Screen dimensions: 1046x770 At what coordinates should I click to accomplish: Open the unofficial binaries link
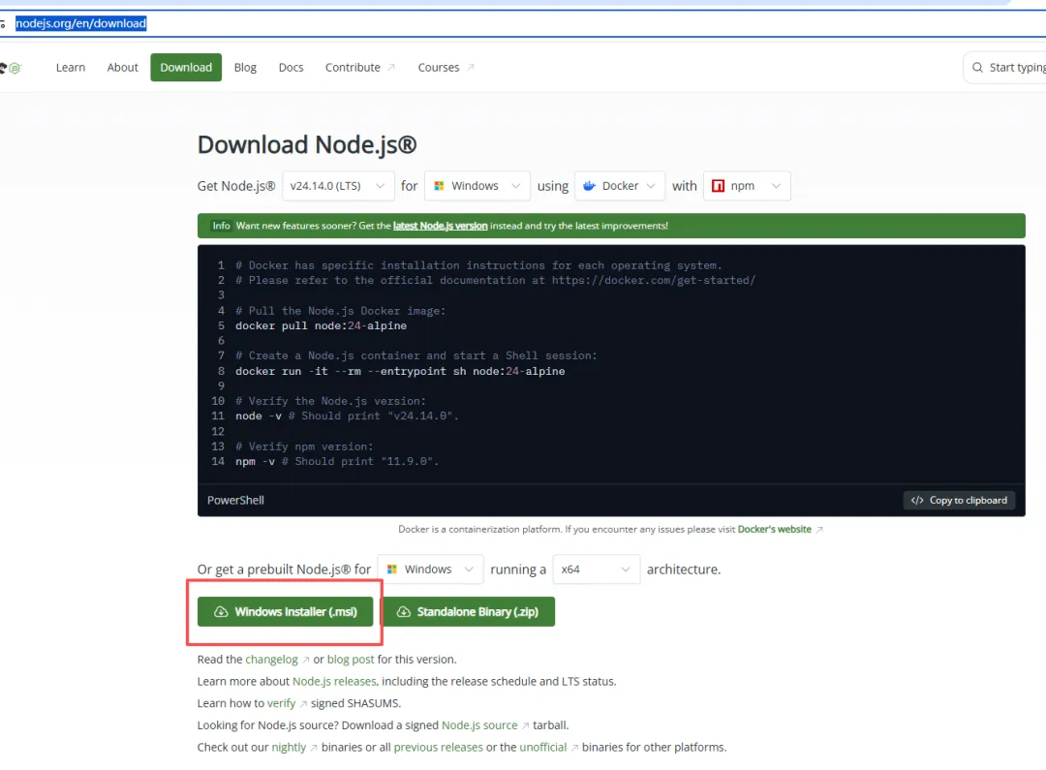pyautogui.click(x=543, y=748)
